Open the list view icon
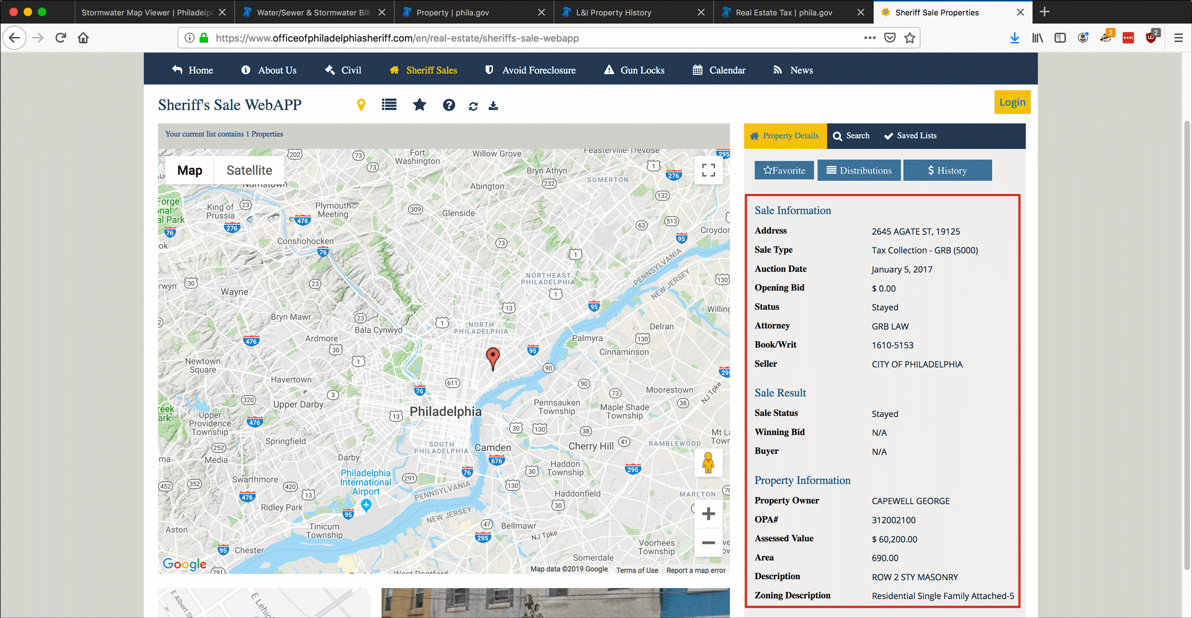Viewport: 1192px width, 618px height. click(x=389, y=105)
